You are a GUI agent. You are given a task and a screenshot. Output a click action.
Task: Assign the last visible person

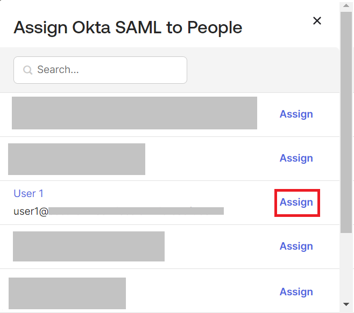296,292
